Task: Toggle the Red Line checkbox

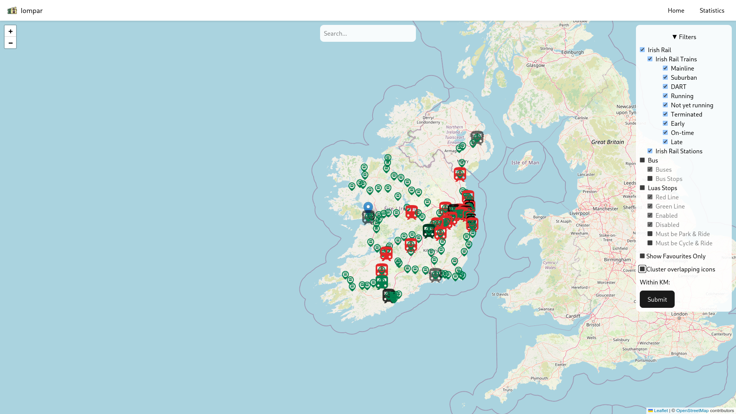Action: click(x=650, y=197)
